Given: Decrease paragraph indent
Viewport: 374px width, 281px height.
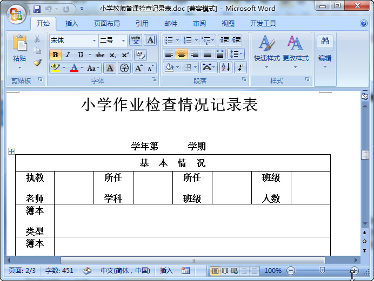Looking at the screenshot, I should tap(224, 40).
